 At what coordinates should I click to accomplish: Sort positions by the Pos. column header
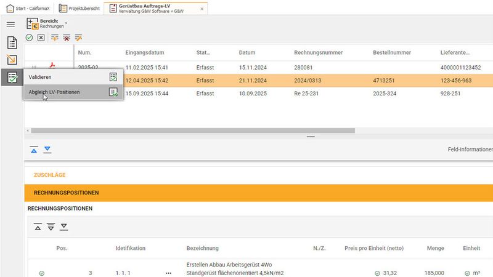[x=62, y=248]
